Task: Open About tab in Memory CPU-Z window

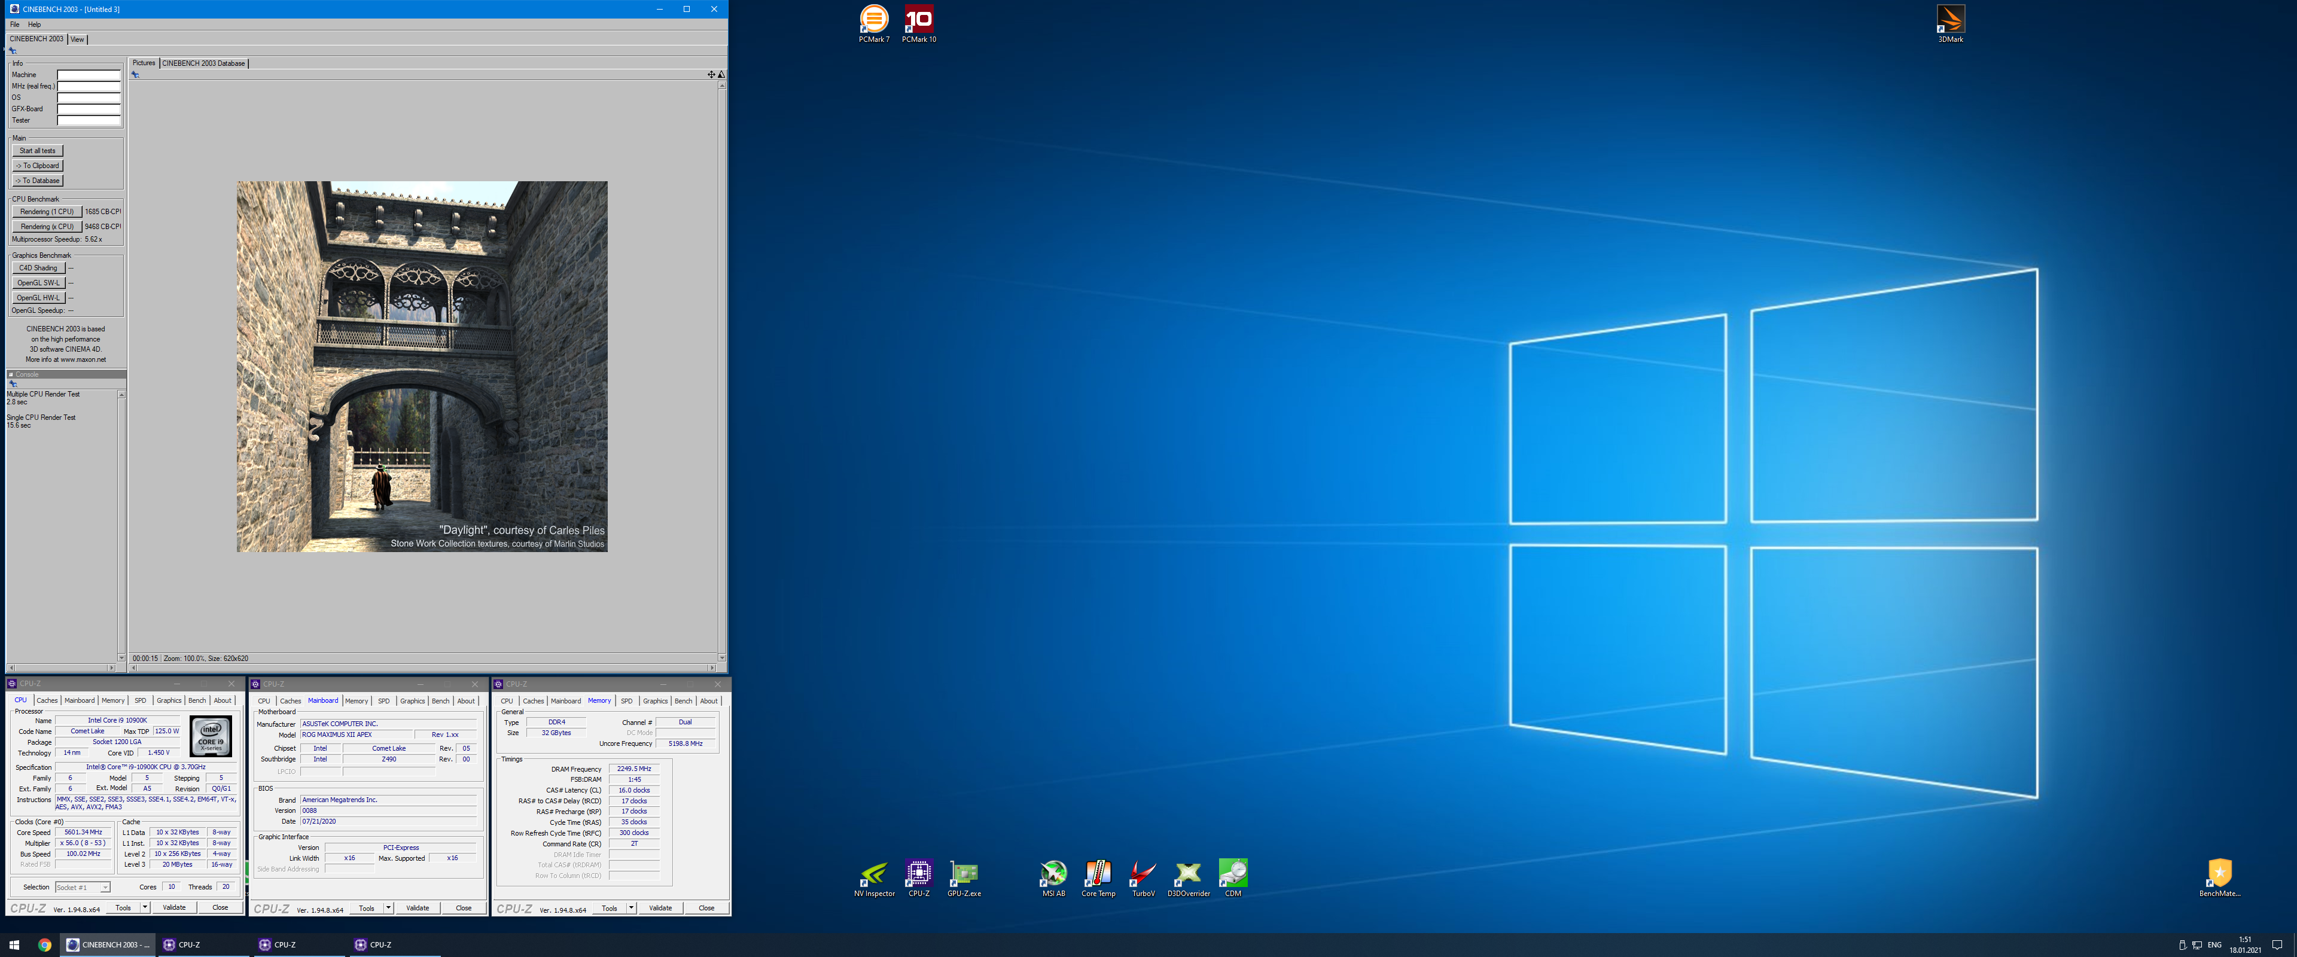Action: [708, 701]
